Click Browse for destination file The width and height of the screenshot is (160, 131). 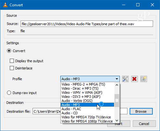pyautogui.click(x=141, y=111)
